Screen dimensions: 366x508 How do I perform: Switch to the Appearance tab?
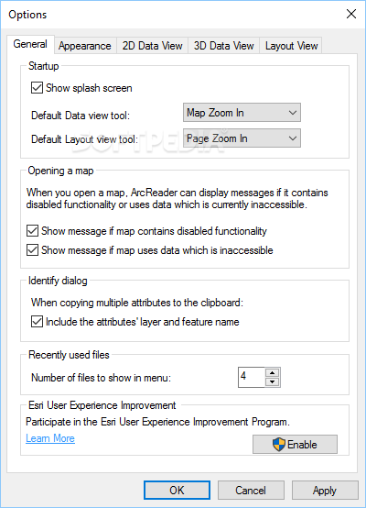(x=85, y=46)
